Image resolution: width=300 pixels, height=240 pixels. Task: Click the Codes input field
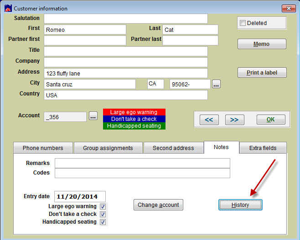pyautogui.click(x=142, y=173)
